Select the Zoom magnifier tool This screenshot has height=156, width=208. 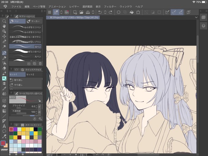click(x=4, y=21)
